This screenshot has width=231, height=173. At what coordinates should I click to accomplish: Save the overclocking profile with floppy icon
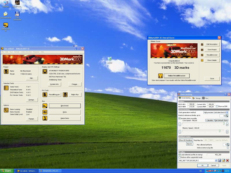pyautogui.click(x=220, y=161)
